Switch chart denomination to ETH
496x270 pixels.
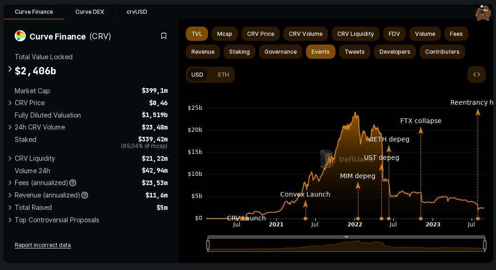[x=223, y=74]
